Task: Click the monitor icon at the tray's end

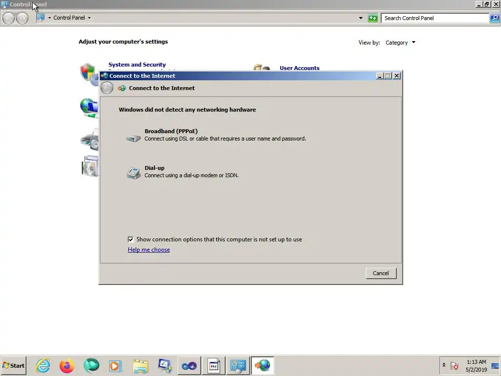Action: coord(495,366)
